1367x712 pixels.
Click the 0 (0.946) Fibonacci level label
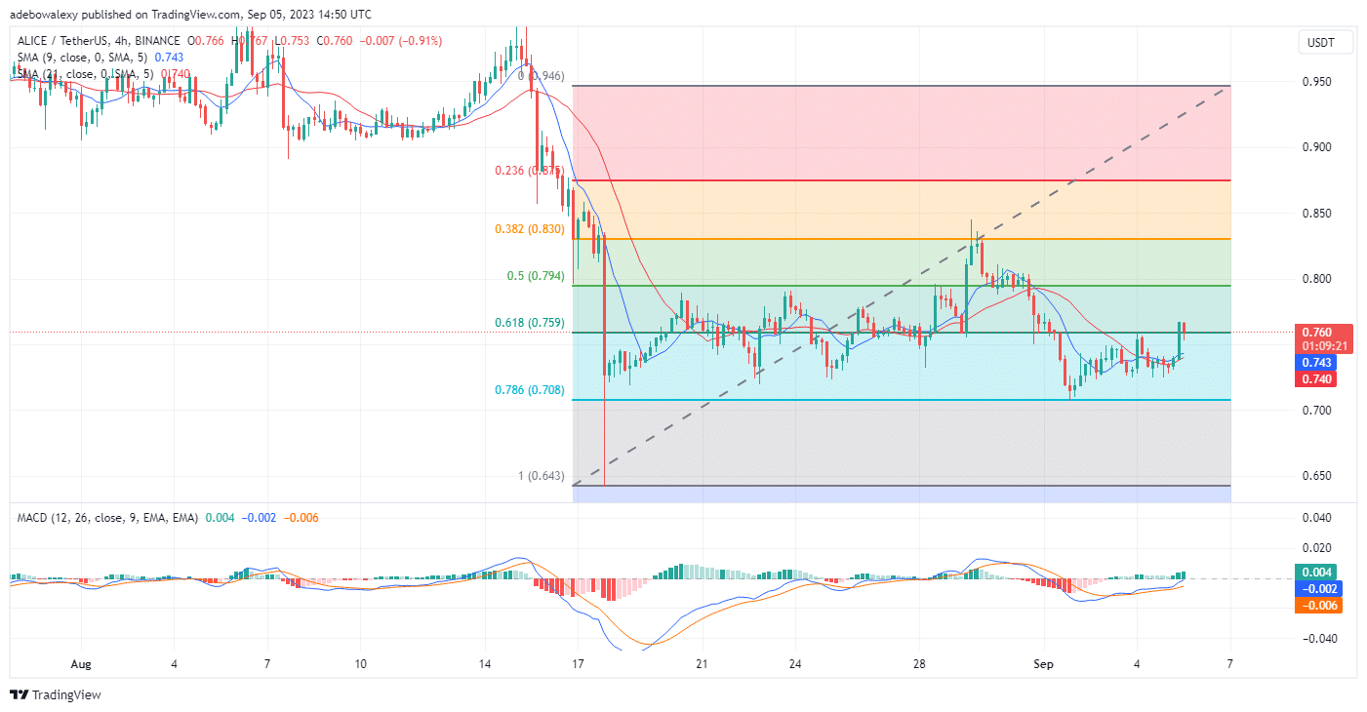click(542, 76)
